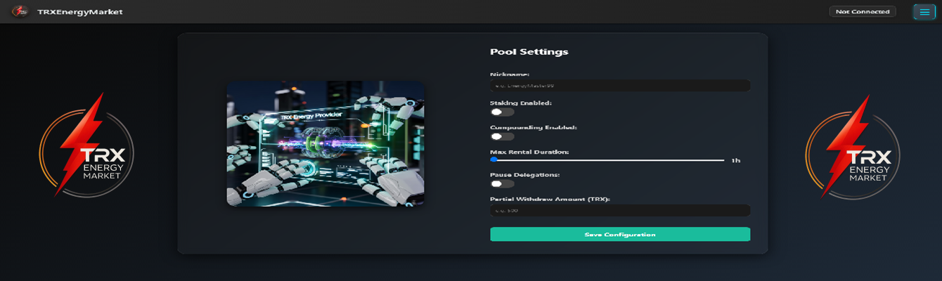Click the Max Rental Duration label
Viewport: 942px width, 281px height.
(x=529, y=152)
